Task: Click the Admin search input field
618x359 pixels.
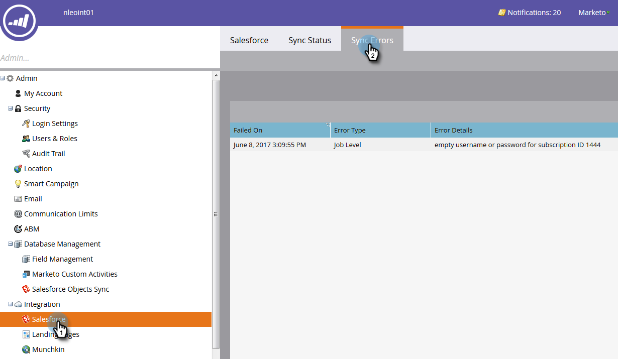Action: (x=110, y=58)
